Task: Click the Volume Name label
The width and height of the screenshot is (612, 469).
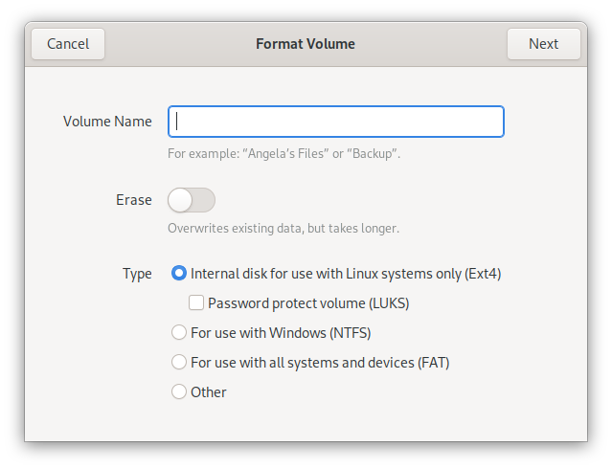Action: [x=107, y=122]
